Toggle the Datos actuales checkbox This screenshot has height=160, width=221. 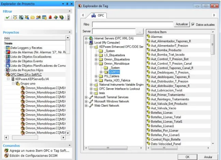pos(193,24)
